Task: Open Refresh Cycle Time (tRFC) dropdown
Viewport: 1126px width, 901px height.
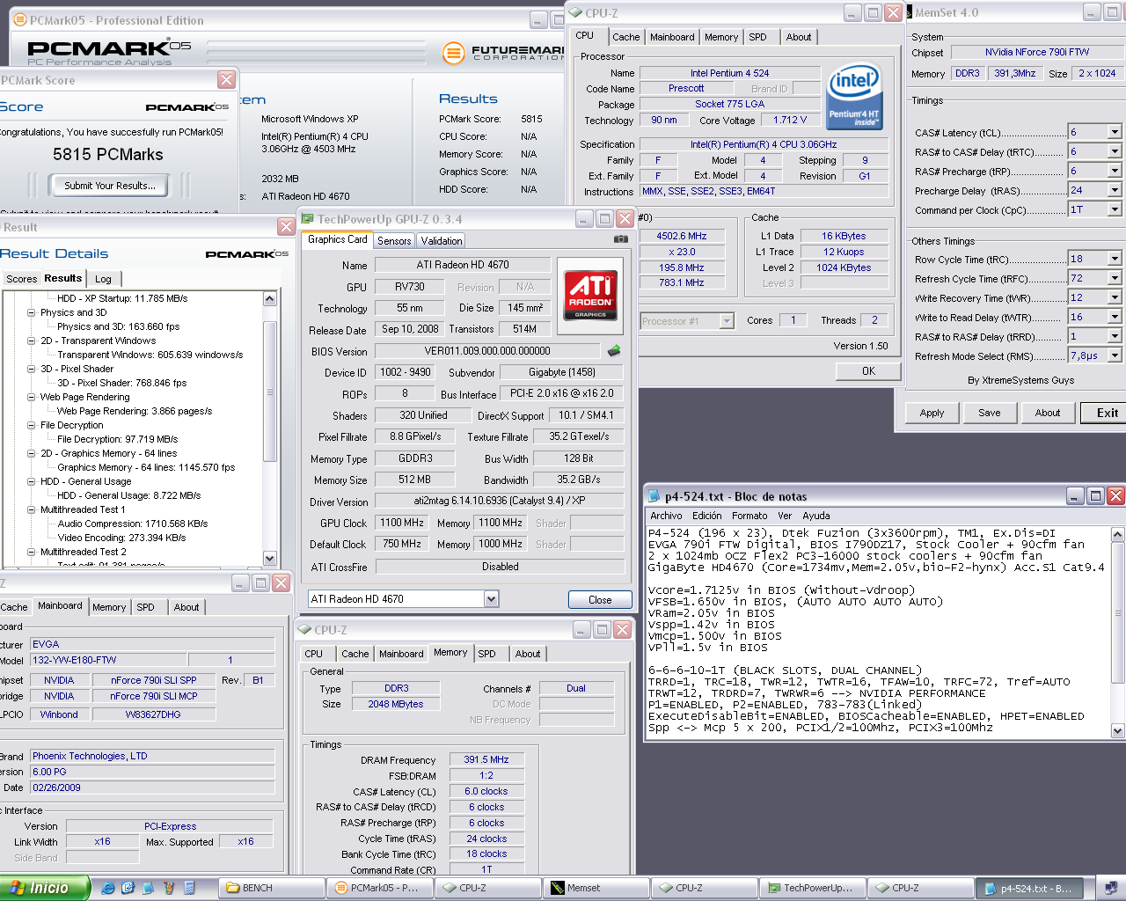Action: (1115, 278)
